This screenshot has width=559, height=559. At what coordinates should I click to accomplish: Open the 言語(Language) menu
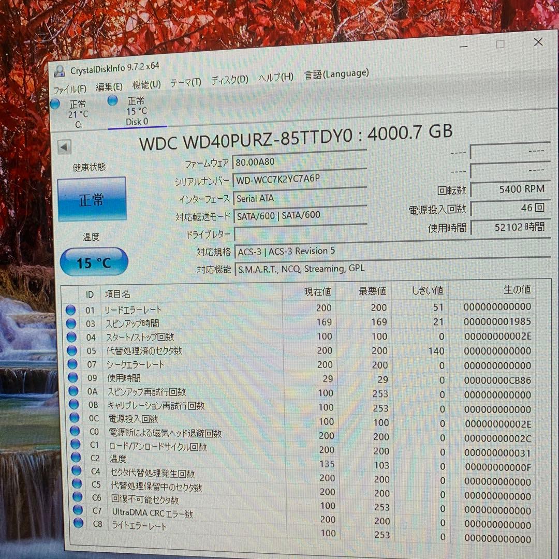point(336,74)
